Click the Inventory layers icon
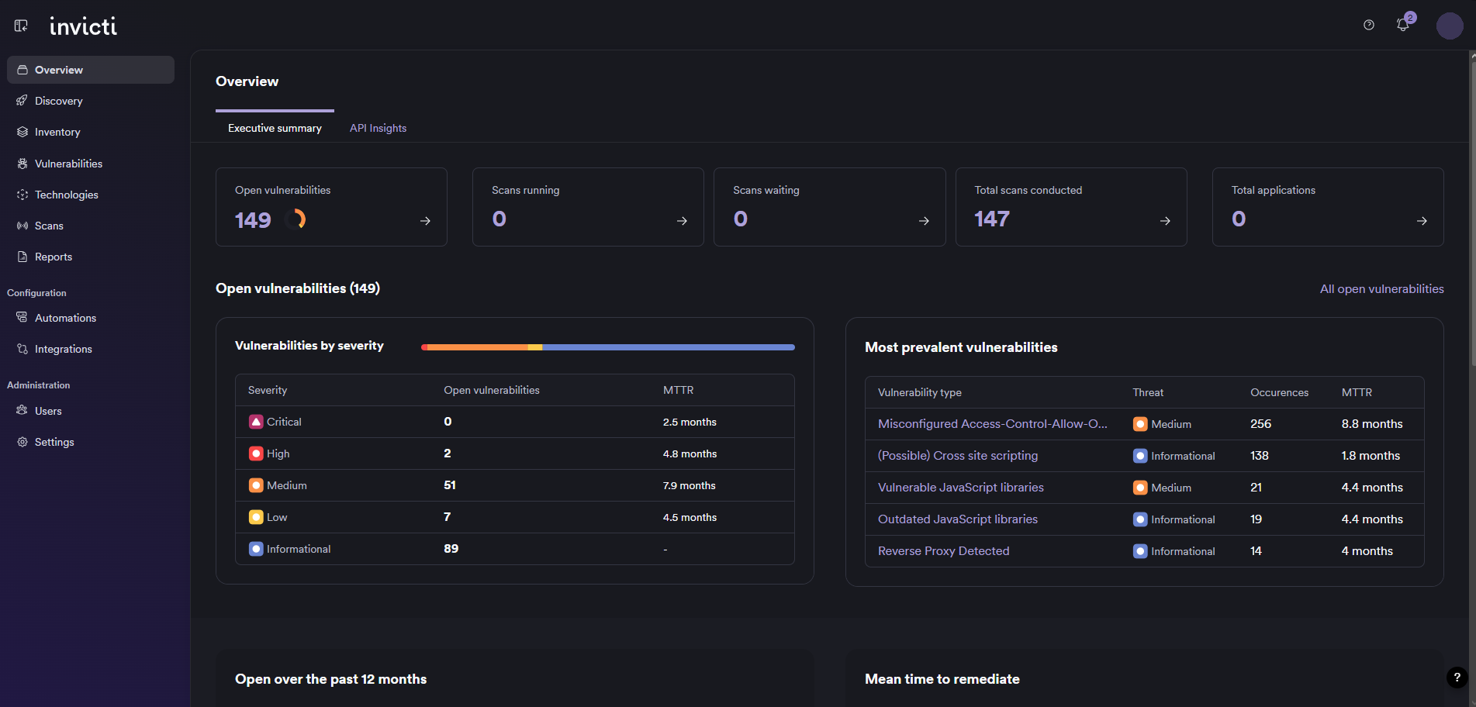Image resolution: width=1476 pixels, height=707 pixels. (22, 132)
